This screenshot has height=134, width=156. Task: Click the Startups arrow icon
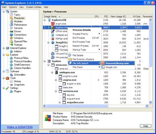coord(12,45)
